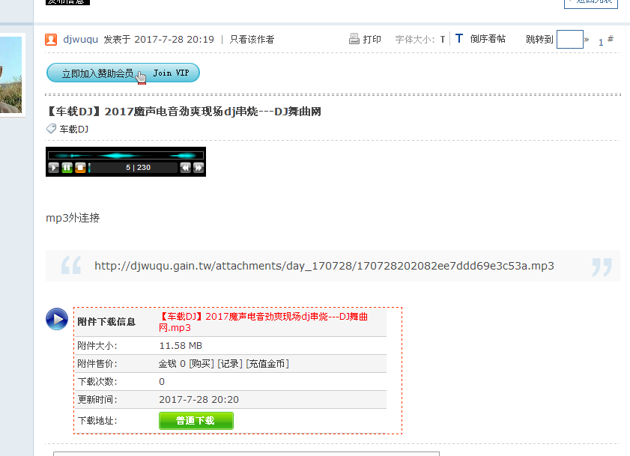Click the blue round play attachment icon
Image resolution: width=630 pixels, height=456 pixels.
(57, 319)
